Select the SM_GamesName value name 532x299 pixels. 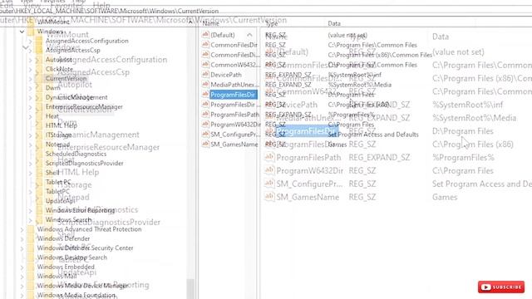click(x=234, y=145)
